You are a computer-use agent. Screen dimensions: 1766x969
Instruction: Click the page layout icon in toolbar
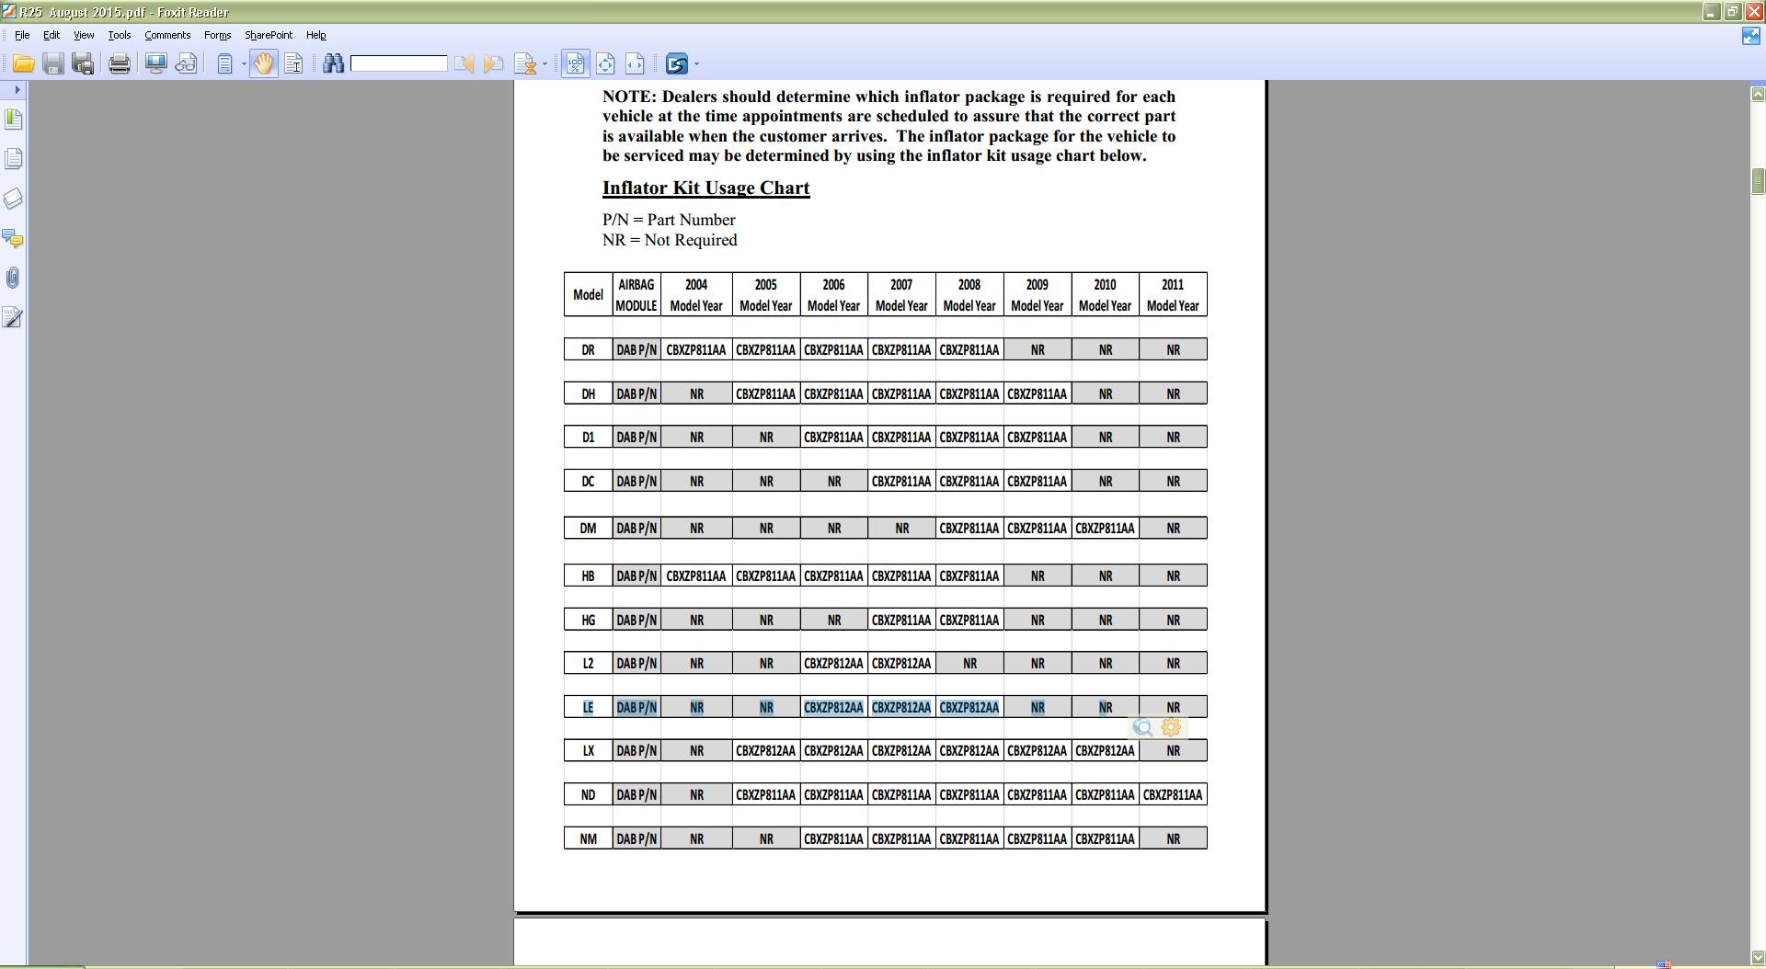pyautogui.click(x=224, y=63)
